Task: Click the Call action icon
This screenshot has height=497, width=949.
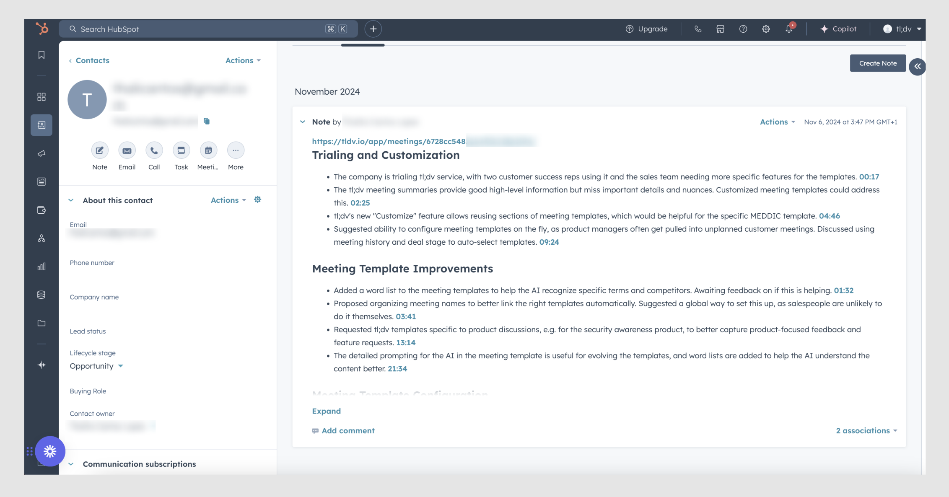Action: pyautogui.click(x=154, y=150)
